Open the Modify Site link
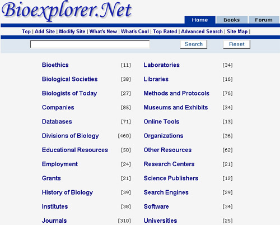Screen dimensions: 280x225 72,31
